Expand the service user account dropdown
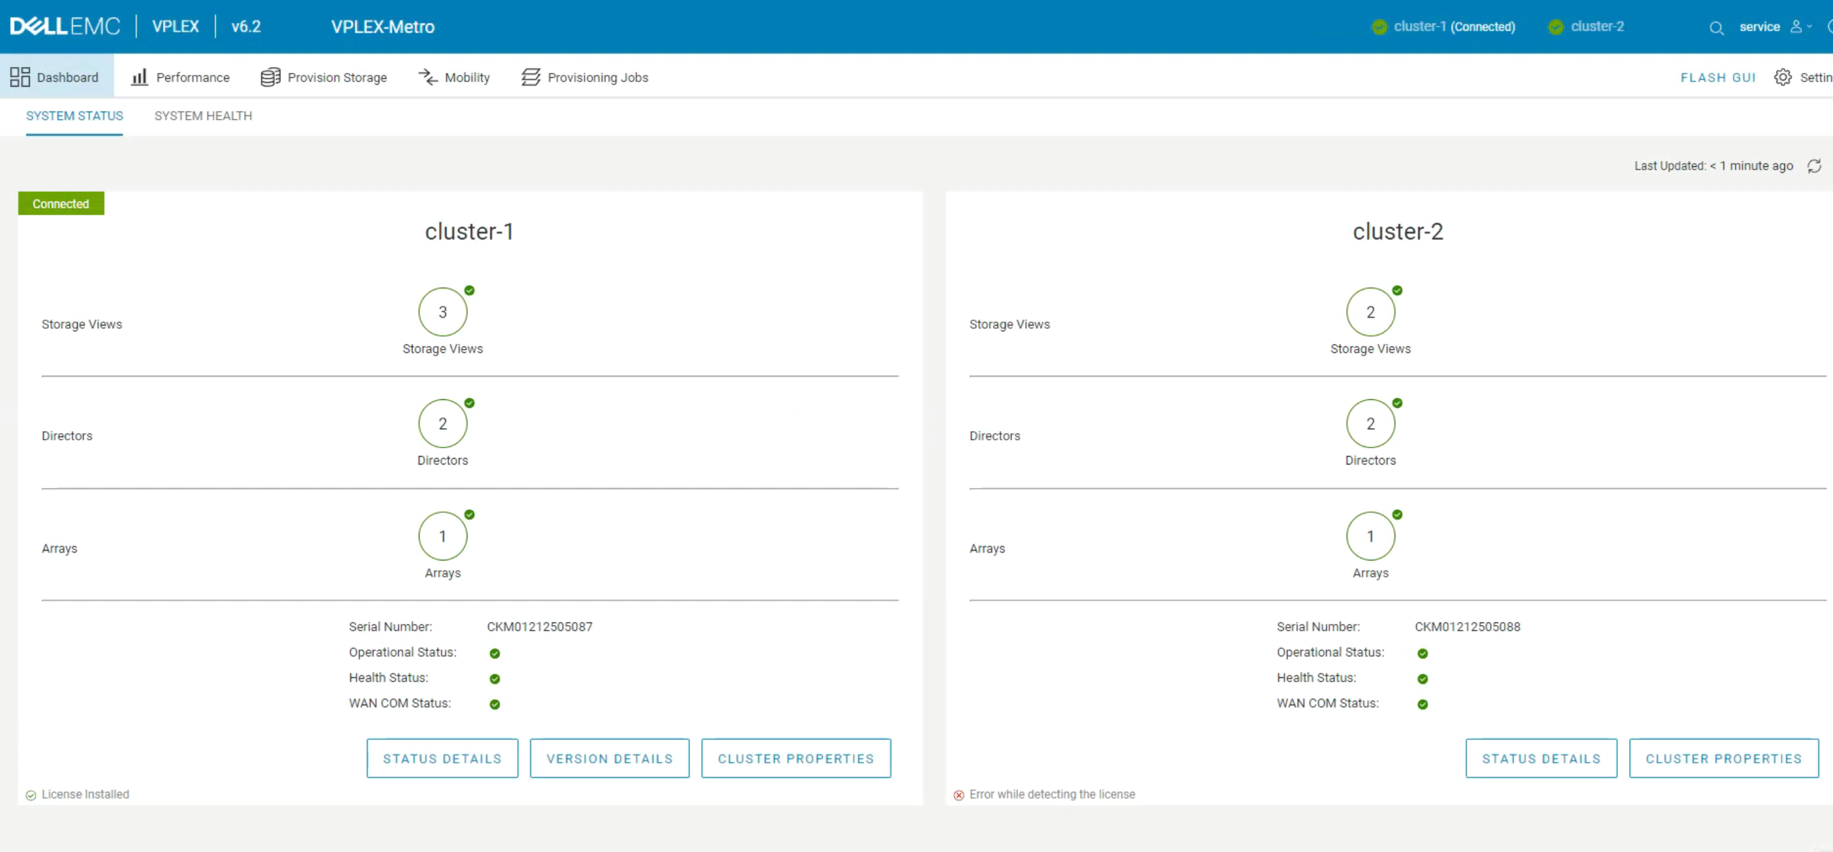1833x852 pixels. click(x=1801, y=27)
